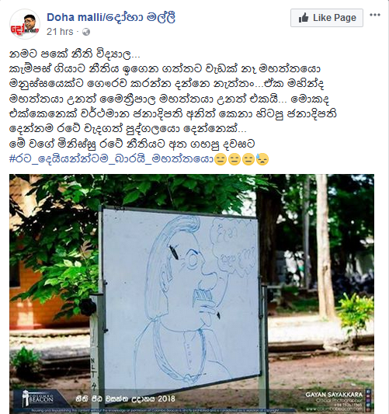
Task: Click the first neutral-face emoji
Action: tap(221, 159)
